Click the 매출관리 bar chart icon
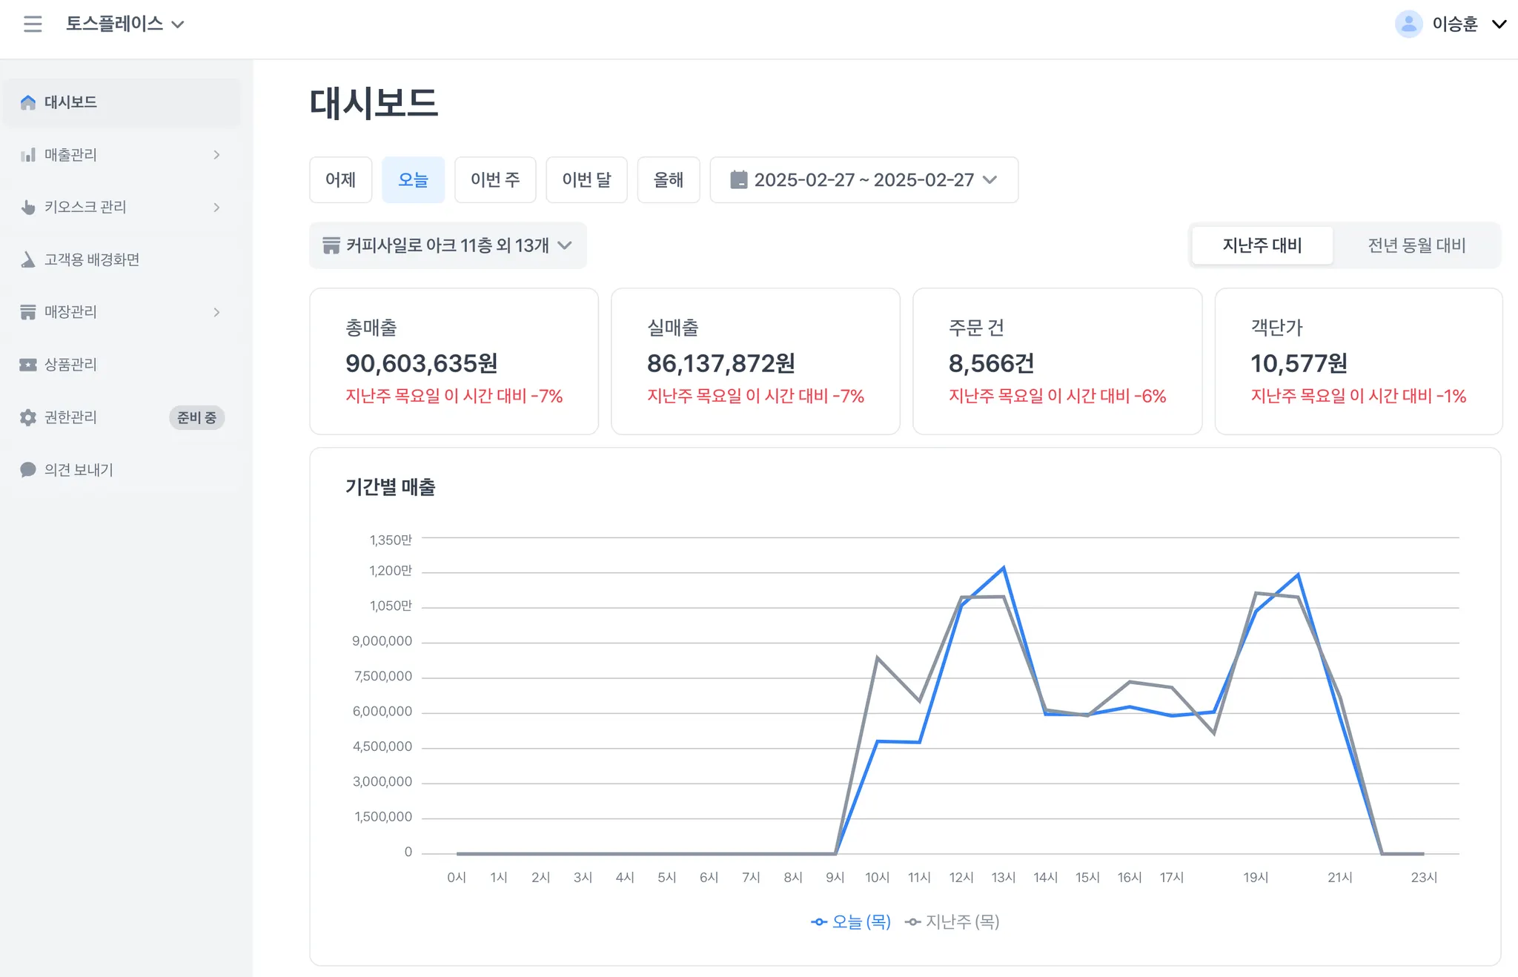 28,155
